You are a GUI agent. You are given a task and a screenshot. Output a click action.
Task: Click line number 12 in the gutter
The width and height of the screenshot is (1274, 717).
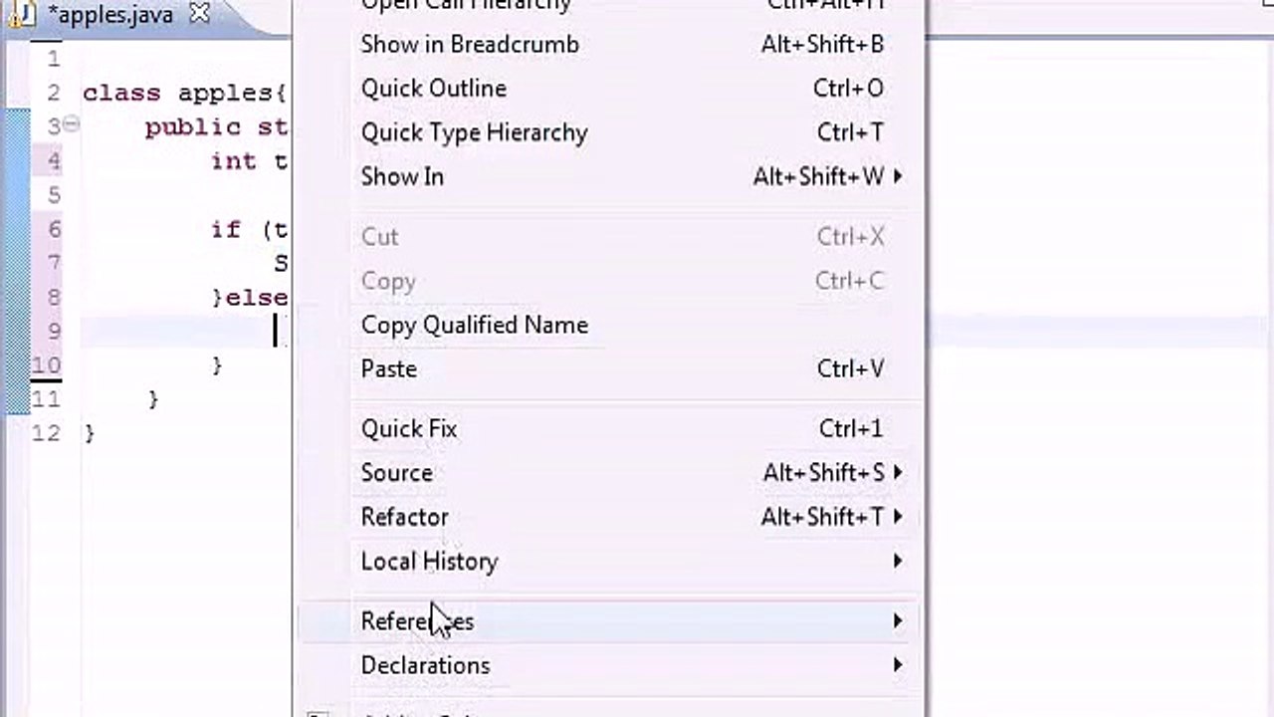pos(47,433)
